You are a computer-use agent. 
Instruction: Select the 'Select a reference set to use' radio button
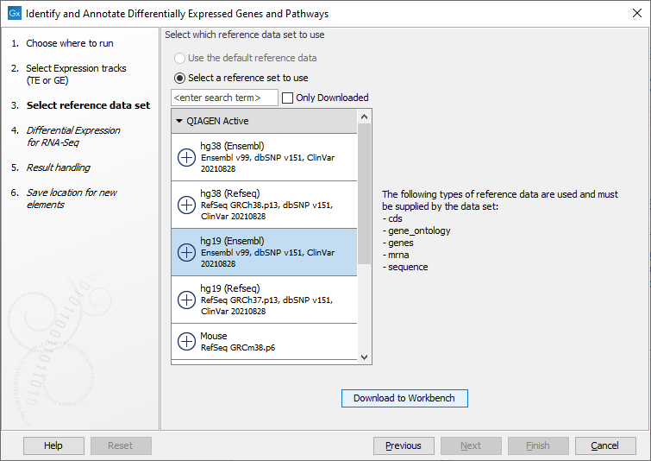tap(179, 79)
